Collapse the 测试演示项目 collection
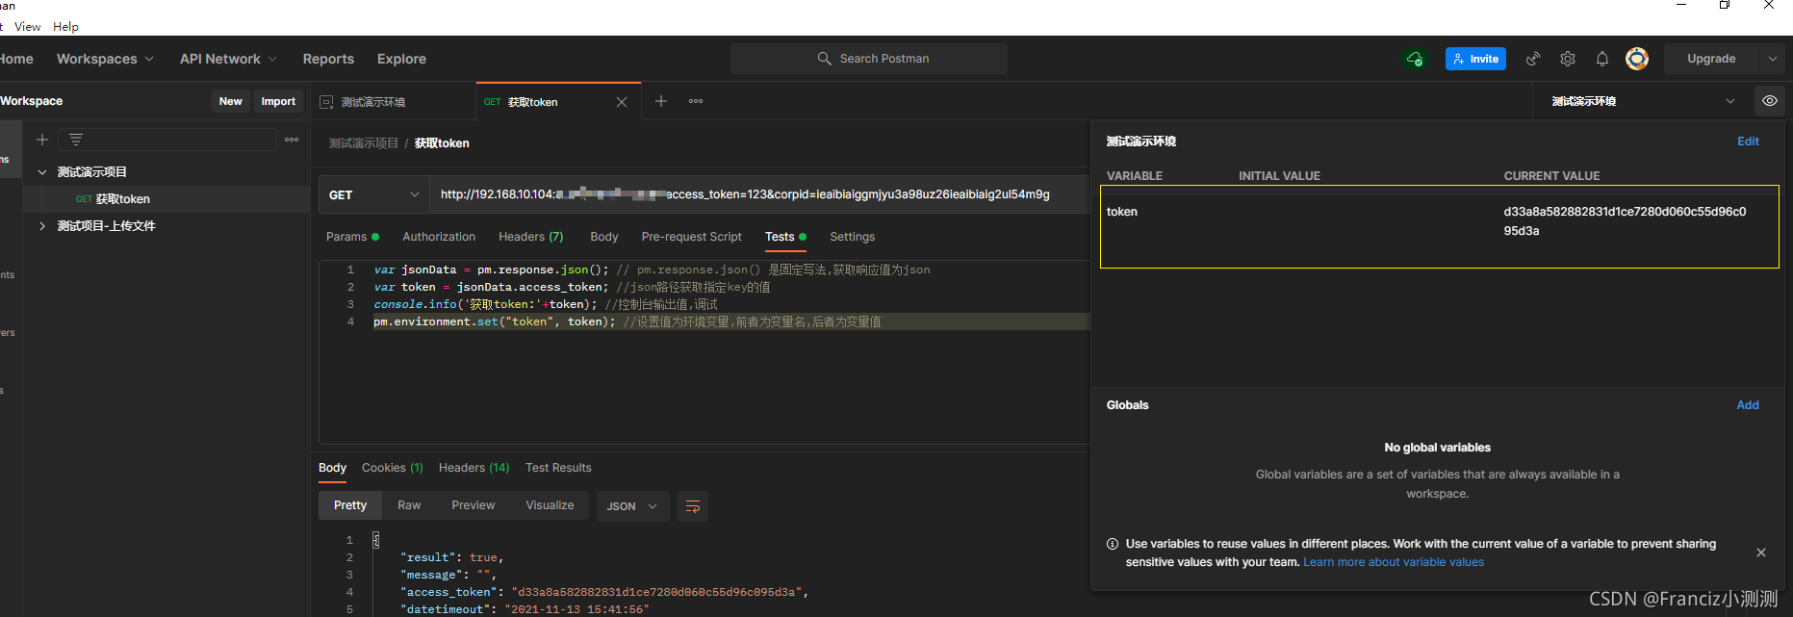1793x617 pixels. pyautogui.click(x=42, y=172)
